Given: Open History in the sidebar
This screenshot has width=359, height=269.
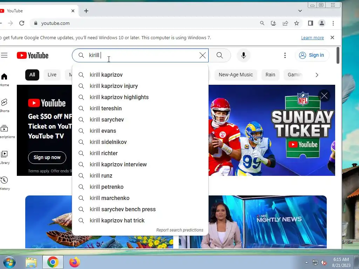Looking at the screenshot, I should point(4,183).
